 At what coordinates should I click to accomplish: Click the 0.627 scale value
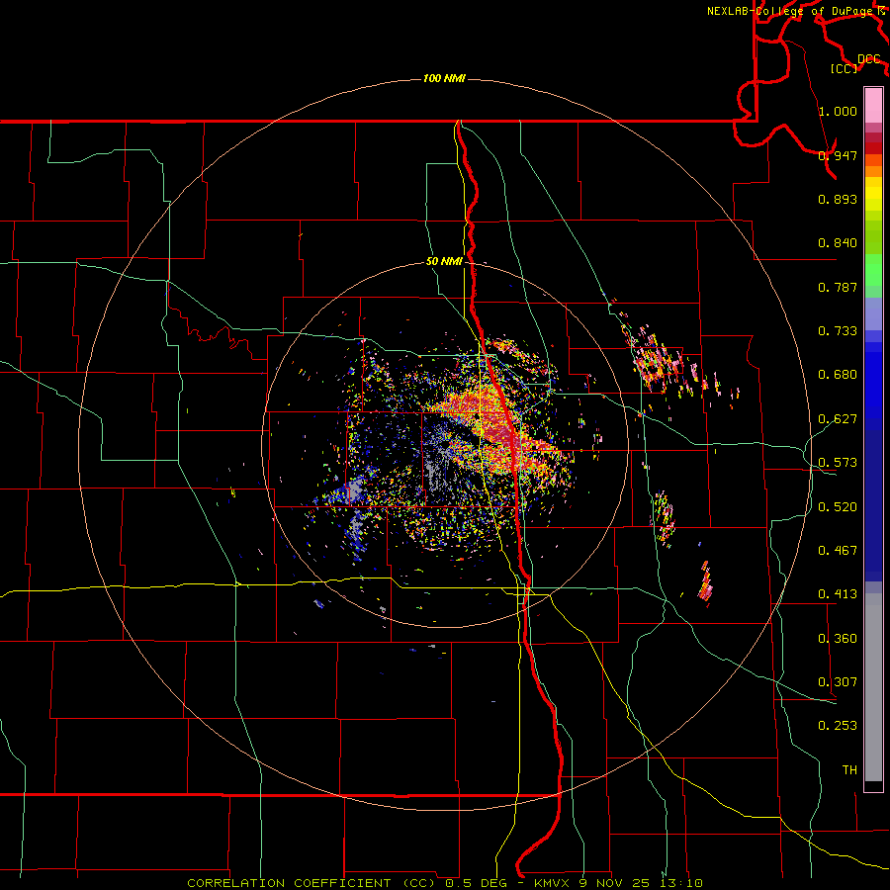[838, 418]
